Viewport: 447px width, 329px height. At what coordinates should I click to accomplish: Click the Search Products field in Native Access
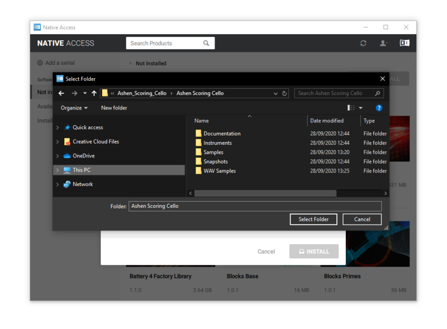tap(170, 43)
